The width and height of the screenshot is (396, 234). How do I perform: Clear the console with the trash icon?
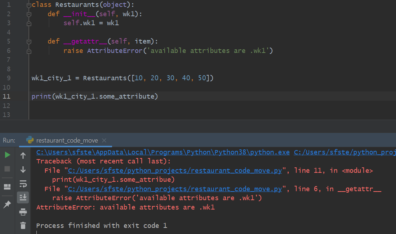(x=23, y=225)
